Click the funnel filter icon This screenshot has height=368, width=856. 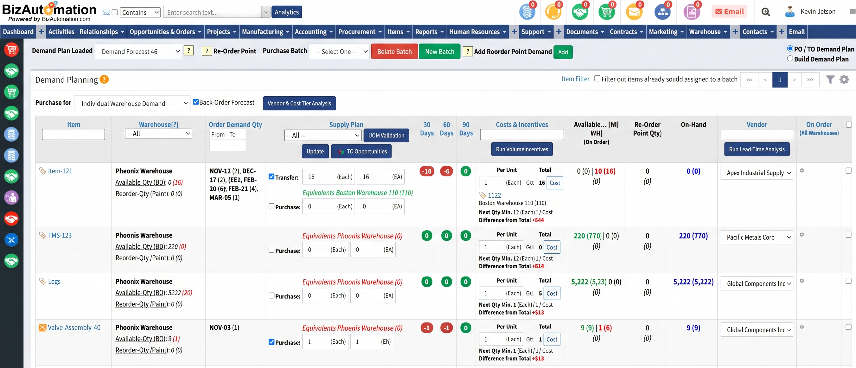coord(830,80)
